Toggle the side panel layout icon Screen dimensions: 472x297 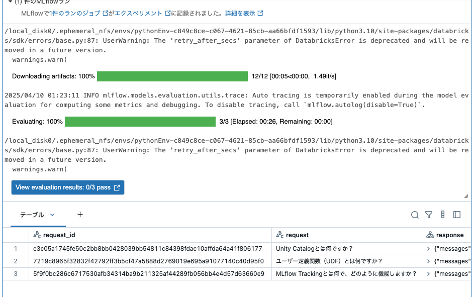pos(457,215)
